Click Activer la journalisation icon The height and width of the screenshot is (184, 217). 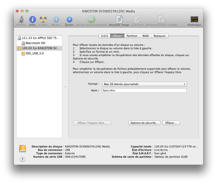(x=91, y=19)
